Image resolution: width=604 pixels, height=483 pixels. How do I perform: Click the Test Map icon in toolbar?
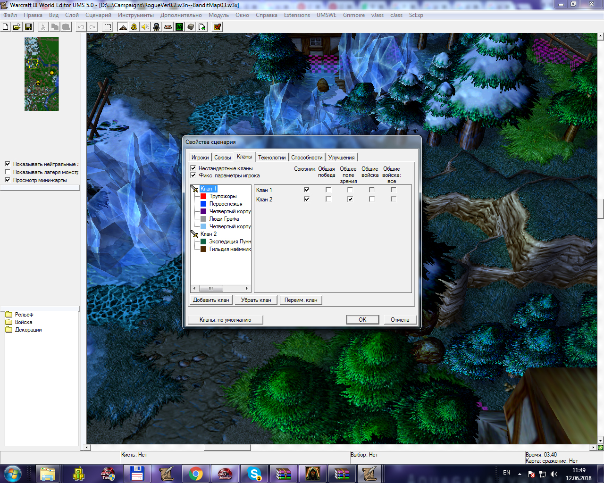pyautogui.click(x=217, y=27)
